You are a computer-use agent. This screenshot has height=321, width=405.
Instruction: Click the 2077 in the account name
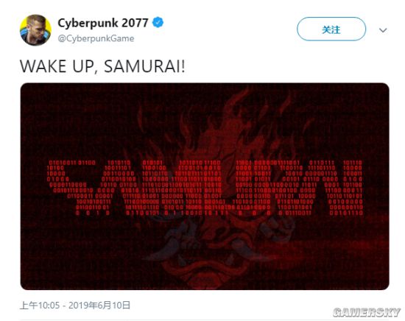coord(135,23)
